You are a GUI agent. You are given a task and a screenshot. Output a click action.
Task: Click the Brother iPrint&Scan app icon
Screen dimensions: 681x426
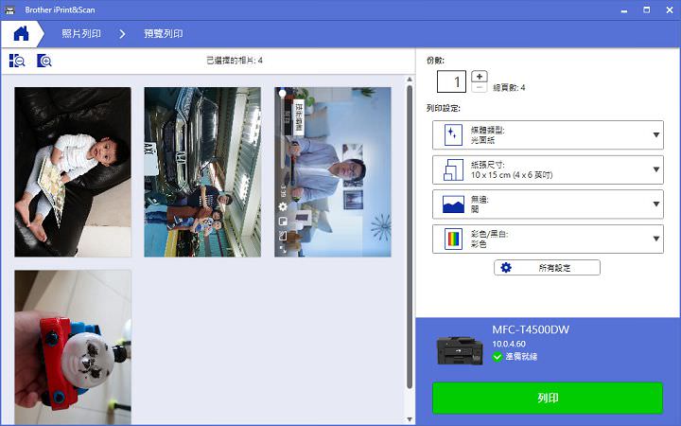(x=9, y=9)
